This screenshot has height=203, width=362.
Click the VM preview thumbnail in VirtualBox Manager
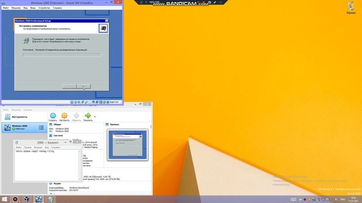pyautogui.click(x=128, y=145)
